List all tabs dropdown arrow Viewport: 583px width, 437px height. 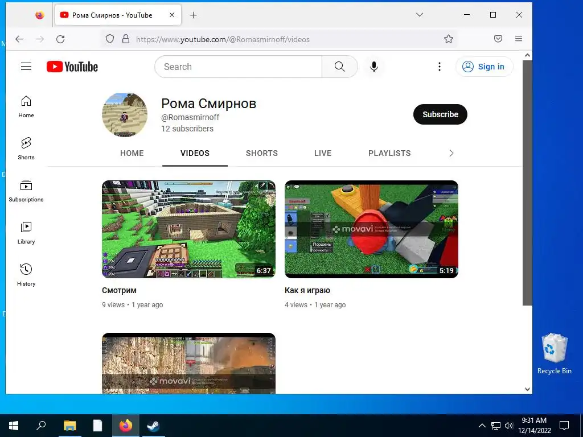pyautogui.click(x=420, y=15)
